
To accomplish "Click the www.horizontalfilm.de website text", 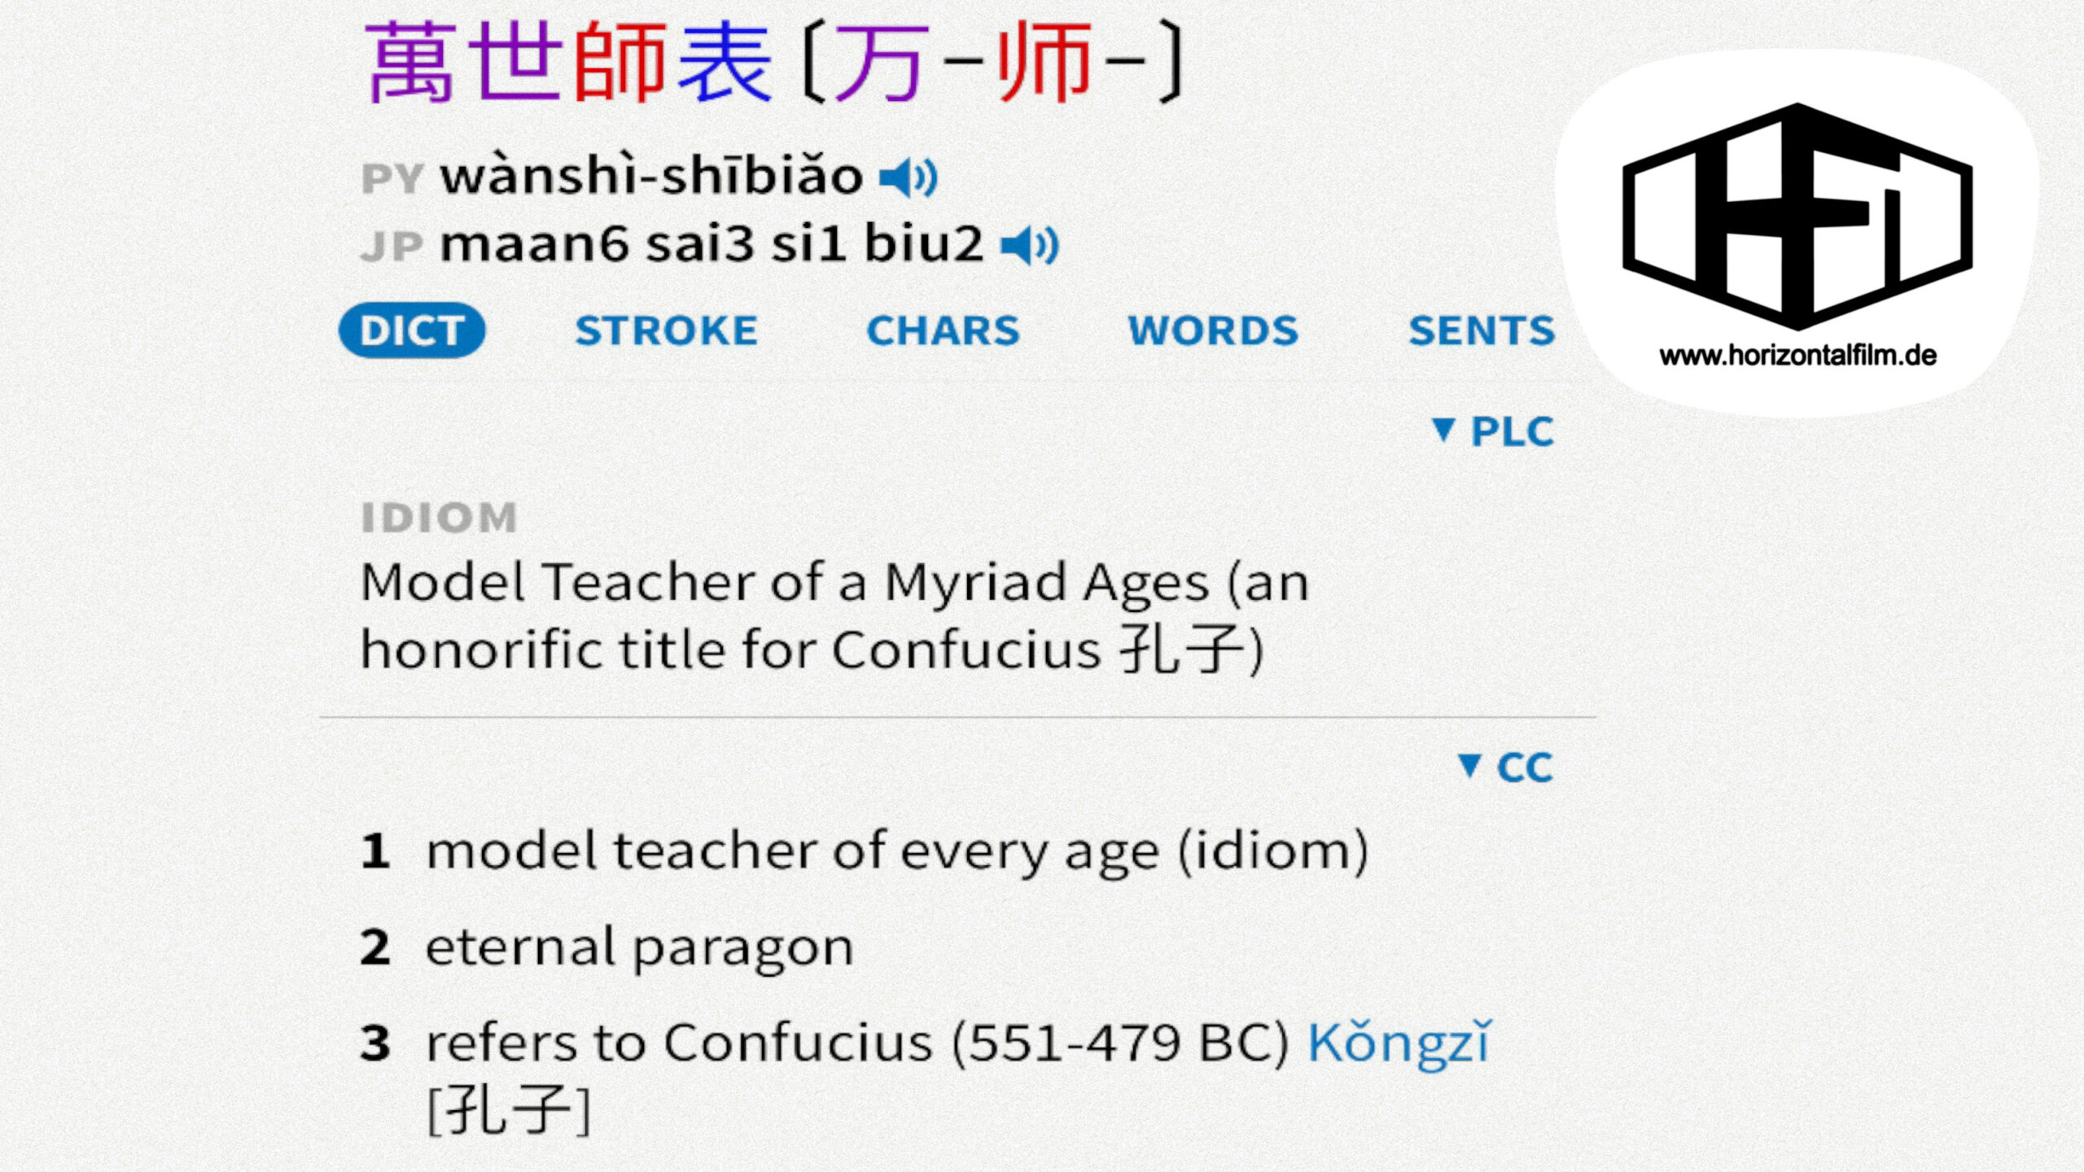I will [x=1797, y=355].
